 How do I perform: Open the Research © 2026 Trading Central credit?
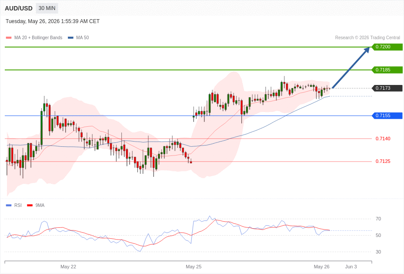(367, 37)
